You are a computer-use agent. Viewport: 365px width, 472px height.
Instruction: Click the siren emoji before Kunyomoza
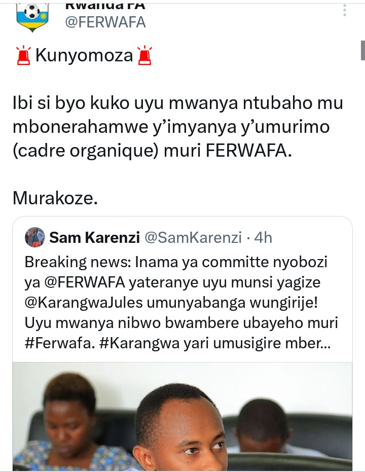(23, 55)
